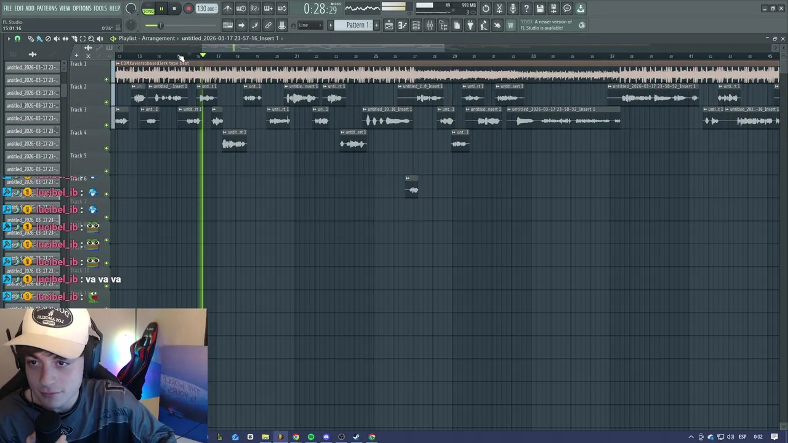
Task: Arm the record button
Action: coord(188,9)
